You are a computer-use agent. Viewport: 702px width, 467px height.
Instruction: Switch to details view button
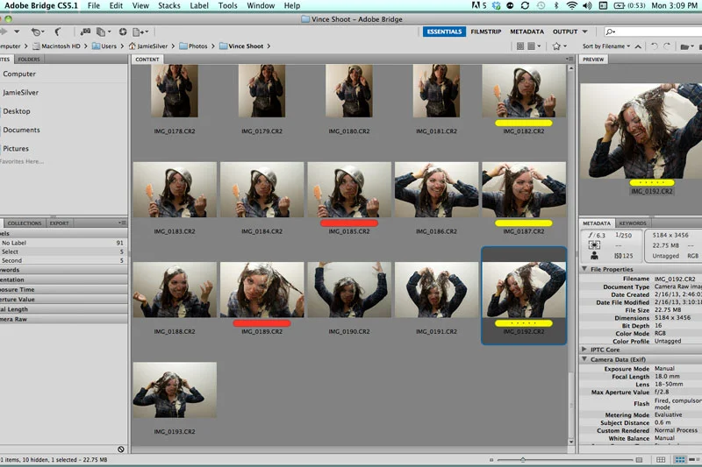pos(693,459)
